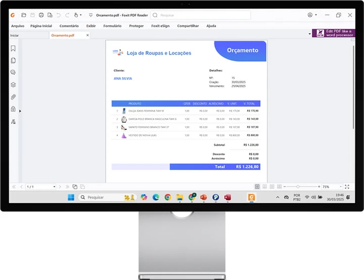Switch to the Iniciar start tab

tap(15, 35)
